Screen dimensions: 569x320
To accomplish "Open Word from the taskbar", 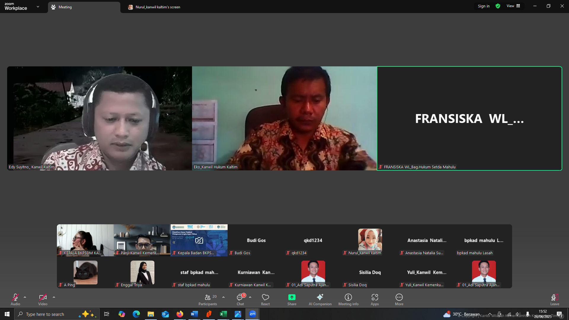I will click(x=194, y=314).
